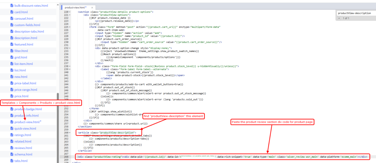This screenshot has width=376, height=163.
Task: Close the product-view.html editor tab
Action: [93, 7]
